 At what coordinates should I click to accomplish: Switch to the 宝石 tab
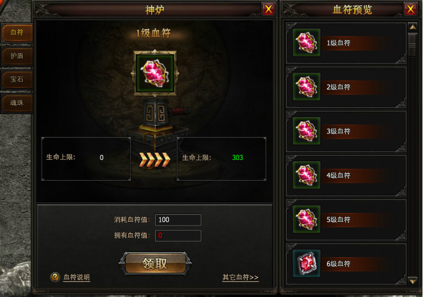(x=16, y=80)
